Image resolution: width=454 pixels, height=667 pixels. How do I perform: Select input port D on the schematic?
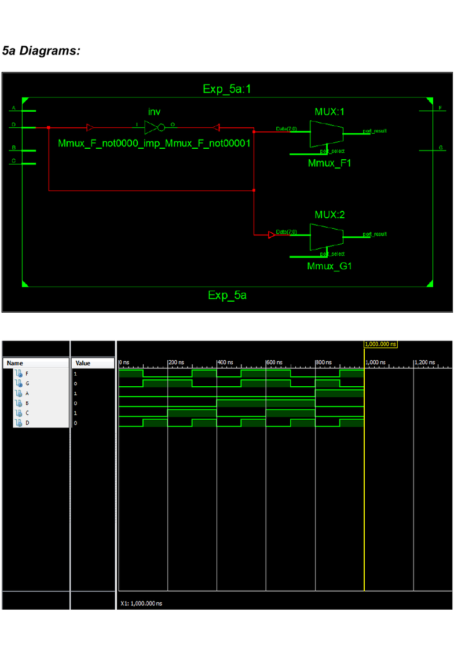[x=23, y=127]
